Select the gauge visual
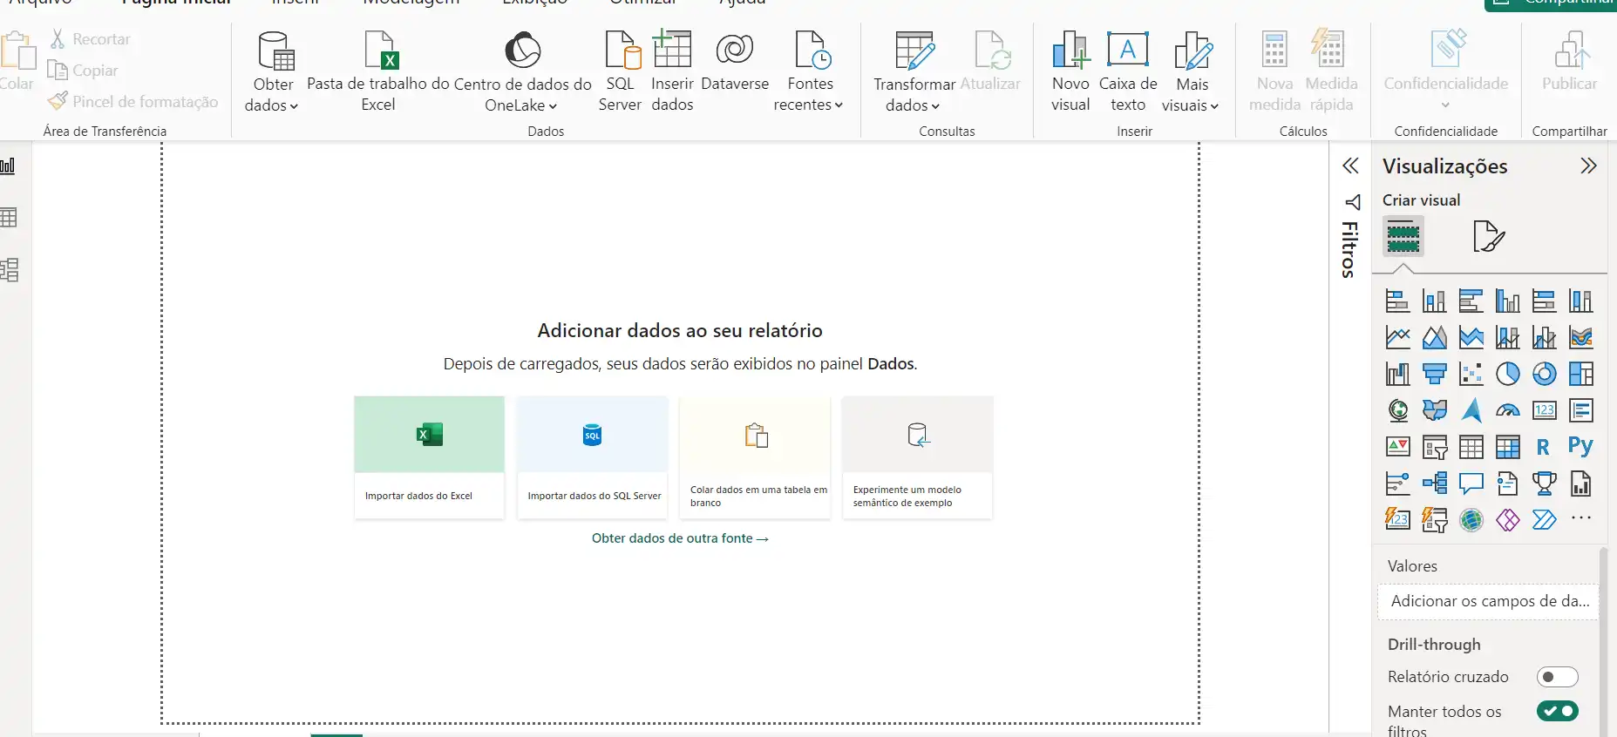 (1507, 410)
